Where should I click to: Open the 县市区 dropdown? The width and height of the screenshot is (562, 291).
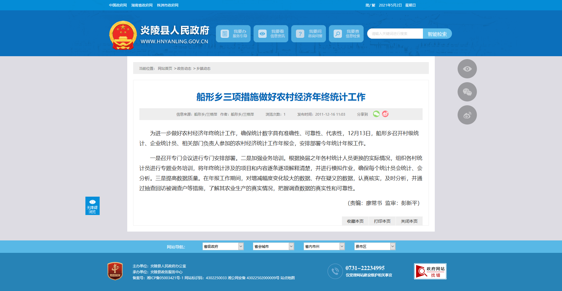[375, 246]
